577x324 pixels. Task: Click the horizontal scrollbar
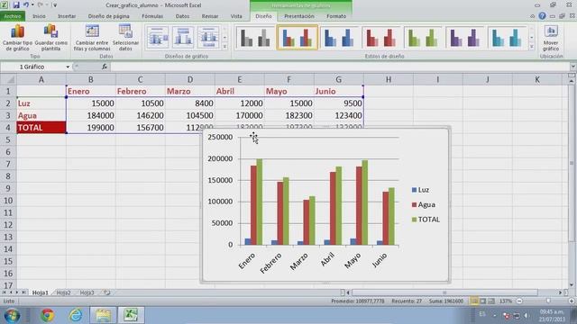444,292
